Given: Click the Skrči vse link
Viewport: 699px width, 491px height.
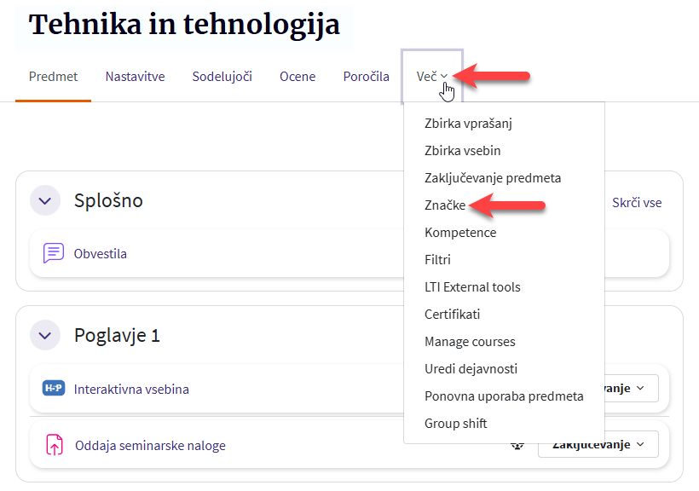Looking at the screenshot, I should pyautogui.click(x=637, y=203).
